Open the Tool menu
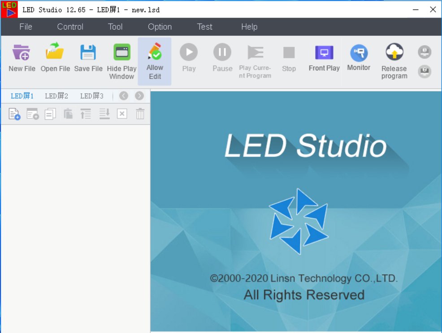This screenshot has height=333, width=442. (x=115, y=27)
